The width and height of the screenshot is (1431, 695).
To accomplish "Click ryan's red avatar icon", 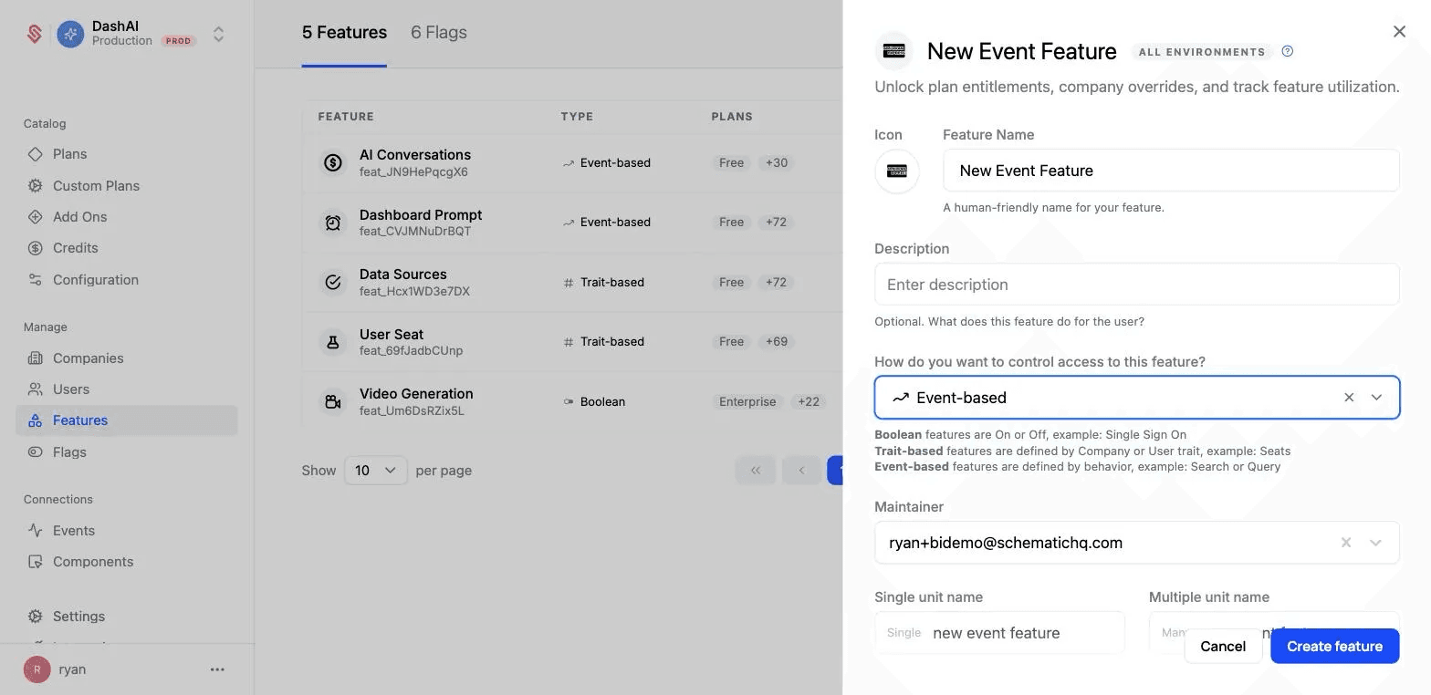I will 37,669.
